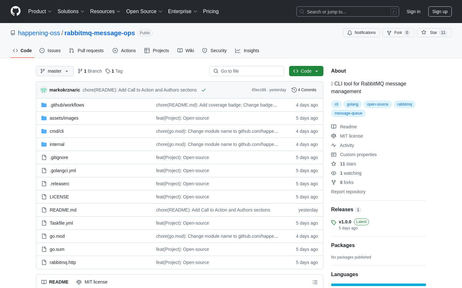Click the green commit status checkmark
The width and height of the screenshot is (462, 288).
click(x=204, y=90)
